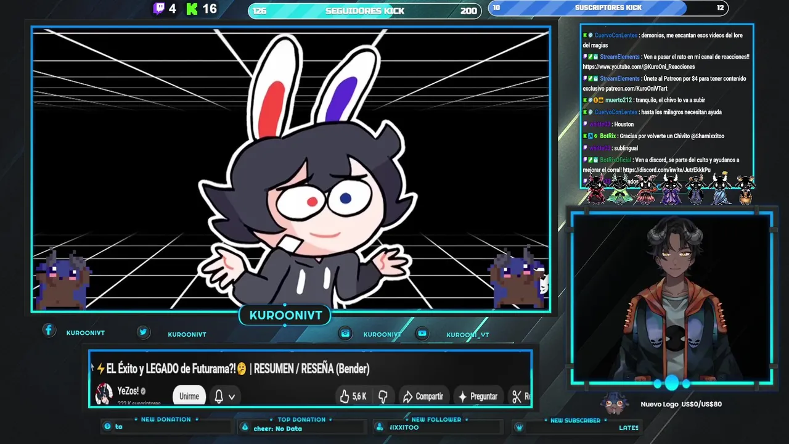Screen dimensions: 789x444
Task: Open the Facebook social icon
Action: [x=49, y=330]
